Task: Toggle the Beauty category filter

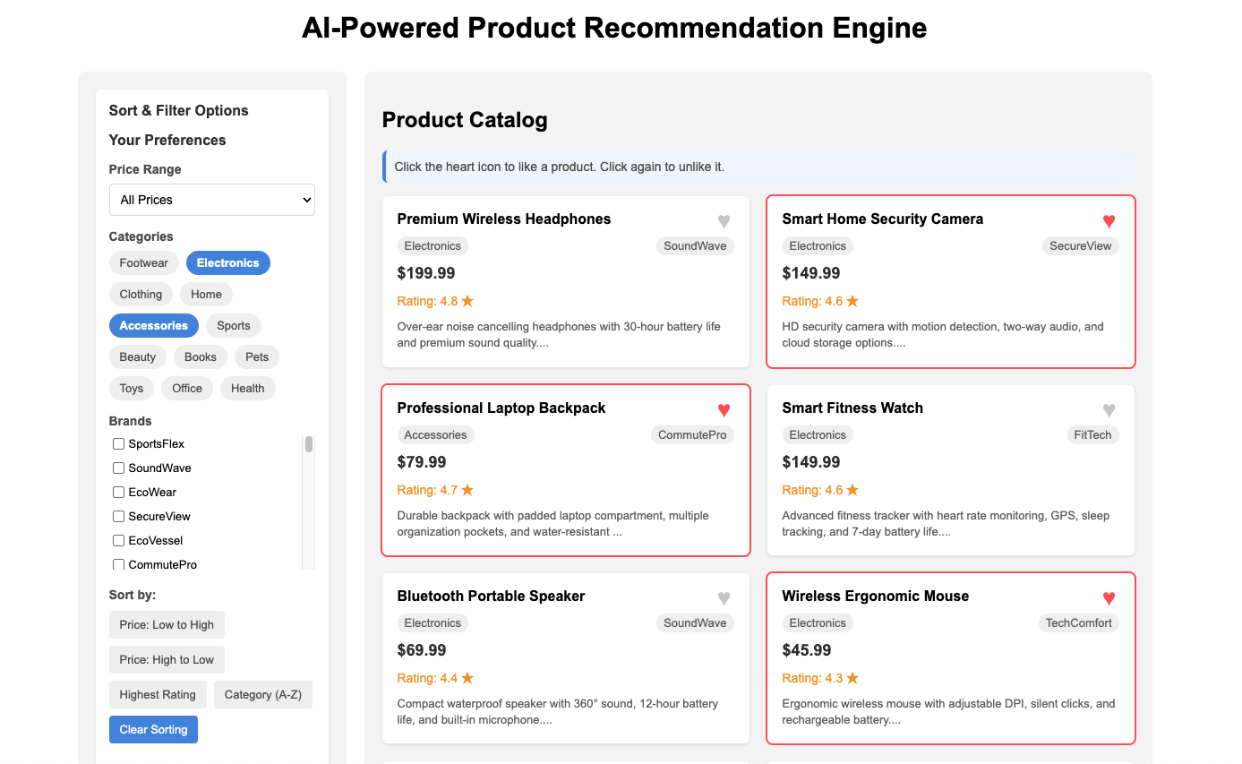Action: coord(138,356)
